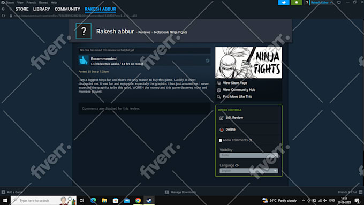The height and width of the screenshot is (205, 364).
Task: Open the View Community Hub link
Action: point(239,90)
